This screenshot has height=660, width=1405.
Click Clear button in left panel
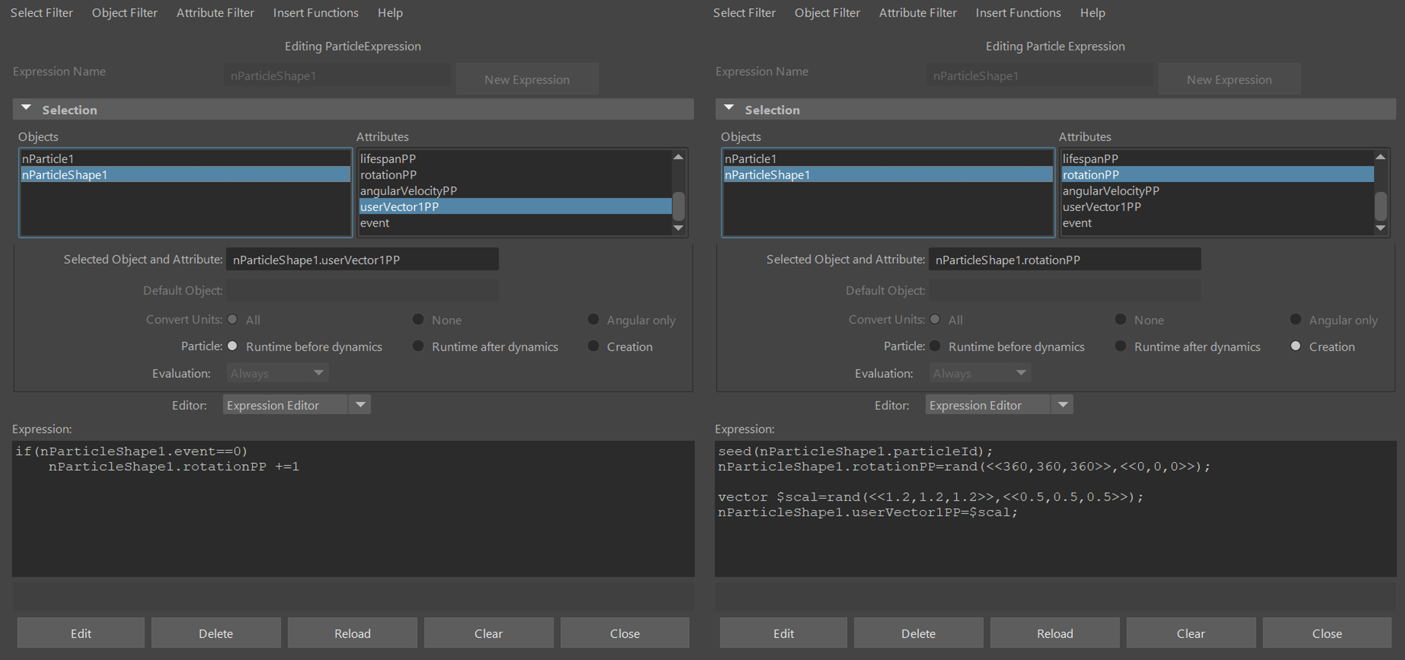489,633
